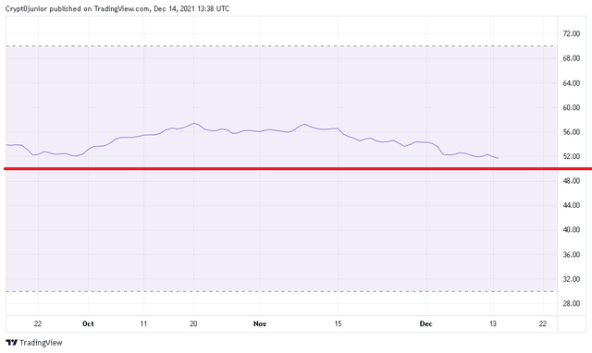Click the 68.00 price axis label

(572, 58)
